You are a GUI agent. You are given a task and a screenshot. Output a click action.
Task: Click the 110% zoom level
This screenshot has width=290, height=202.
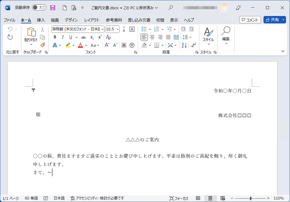[x=278, y=198]
